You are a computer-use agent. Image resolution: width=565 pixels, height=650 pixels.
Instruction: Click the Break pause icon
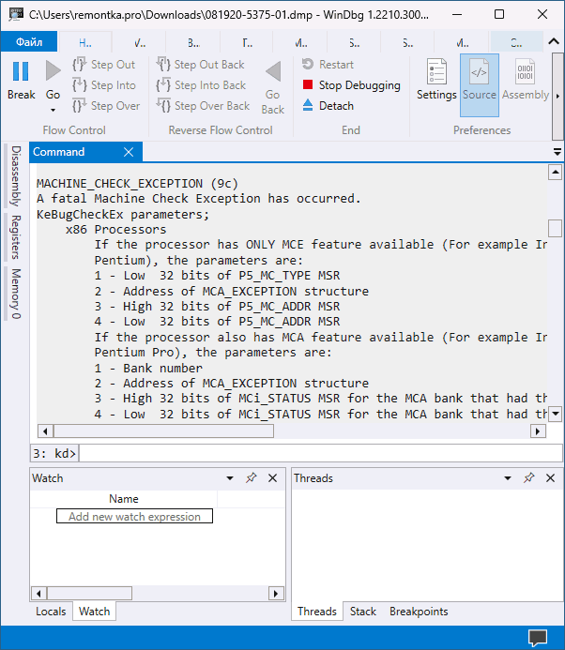tap(21, 71)
